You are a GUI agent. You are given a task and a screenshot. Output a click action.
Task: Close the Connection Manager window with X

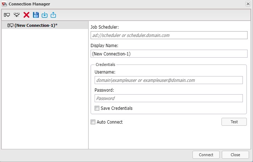pos(248,4)
